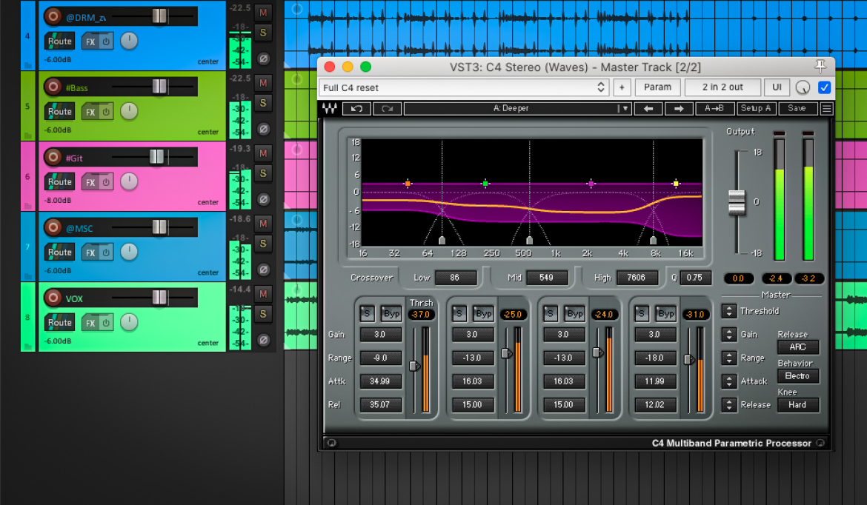This screenshot has height=505, width=867.
Task: Mute the VOX track
Action: click(x=263, y=294)
